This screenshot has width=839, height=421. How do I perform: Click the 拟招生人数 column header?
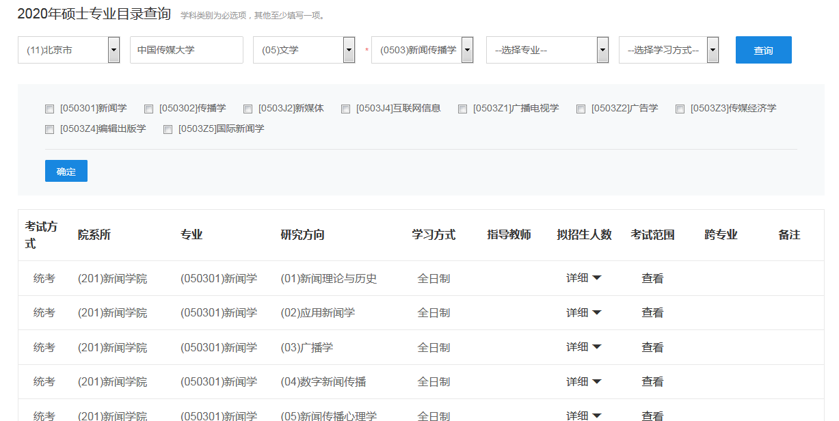point(584,235)
